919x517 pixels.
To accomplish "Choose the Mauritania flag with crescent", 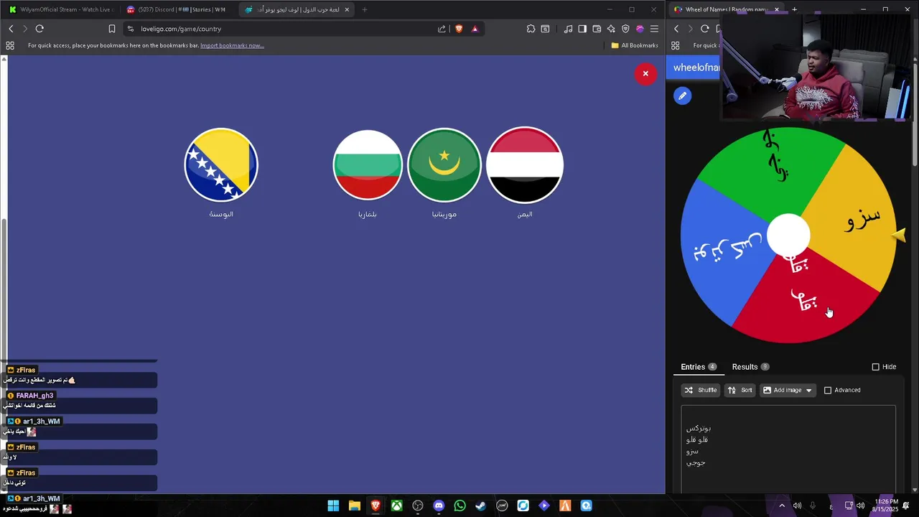I will (x=444, y=165).
